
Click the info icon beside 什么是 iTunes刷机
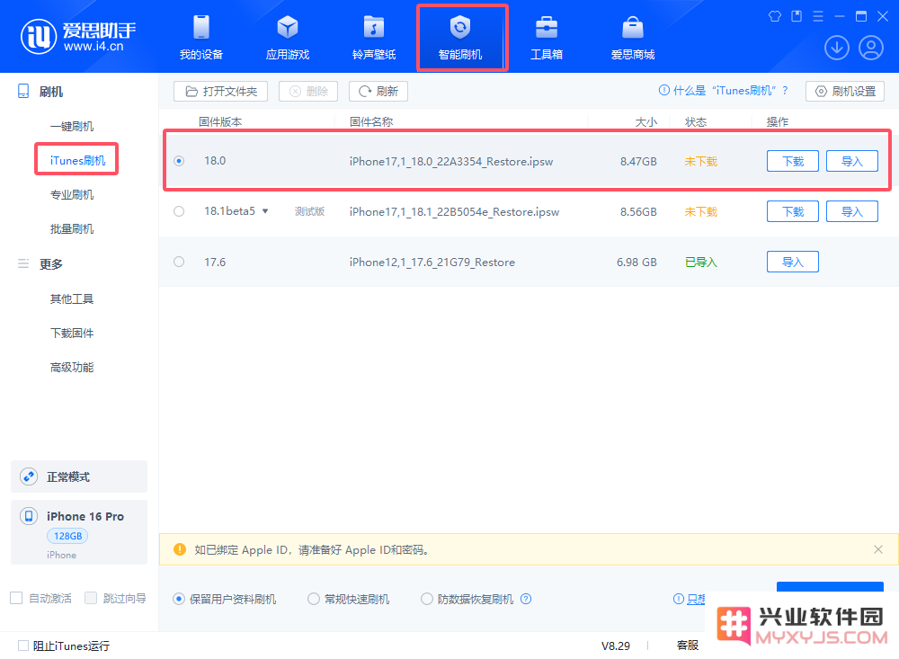pos(664,90)
